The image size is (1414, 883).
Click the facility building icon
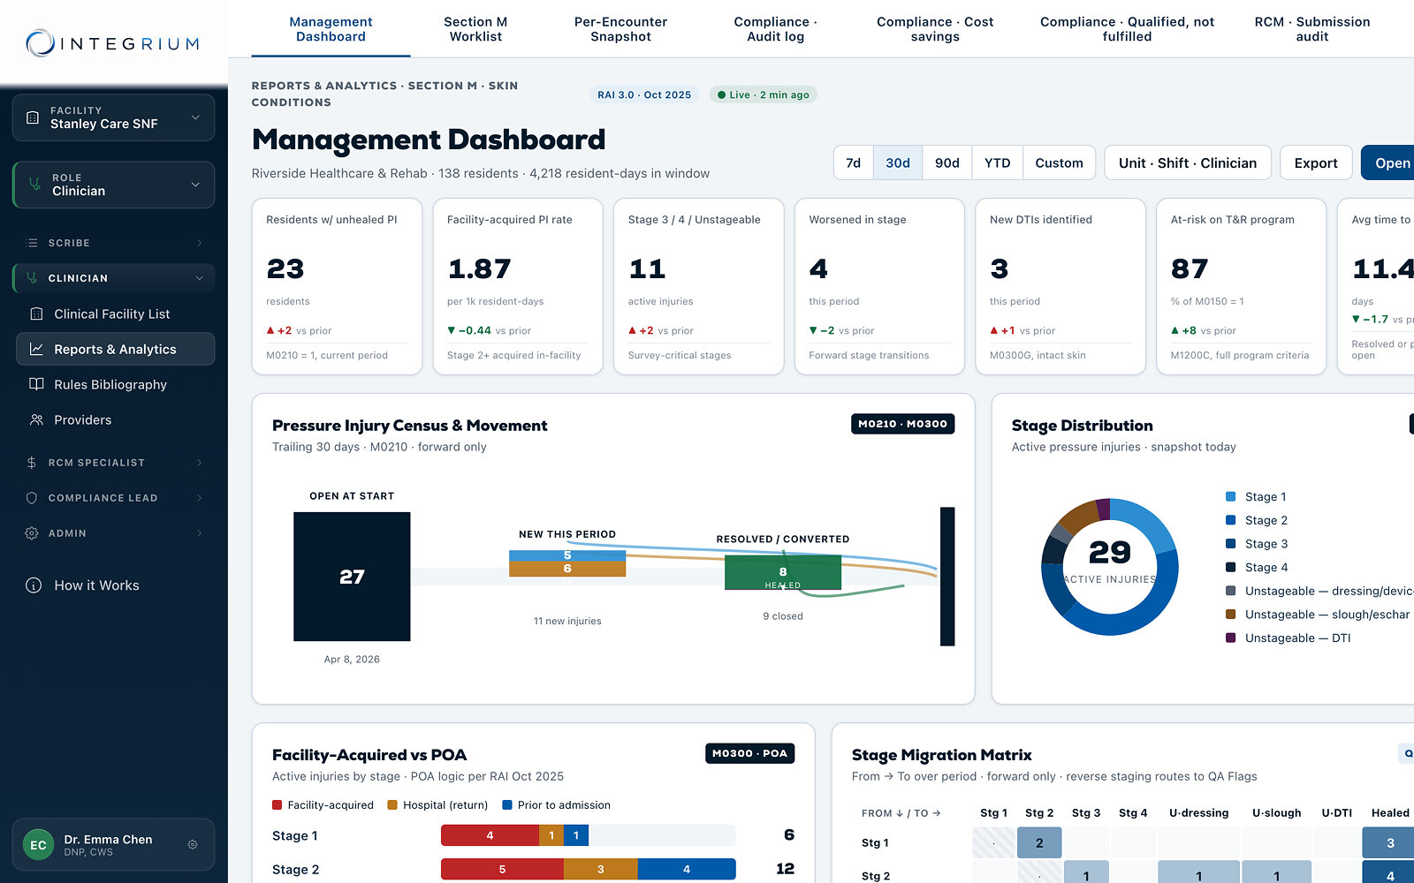[x=33, y=117]
